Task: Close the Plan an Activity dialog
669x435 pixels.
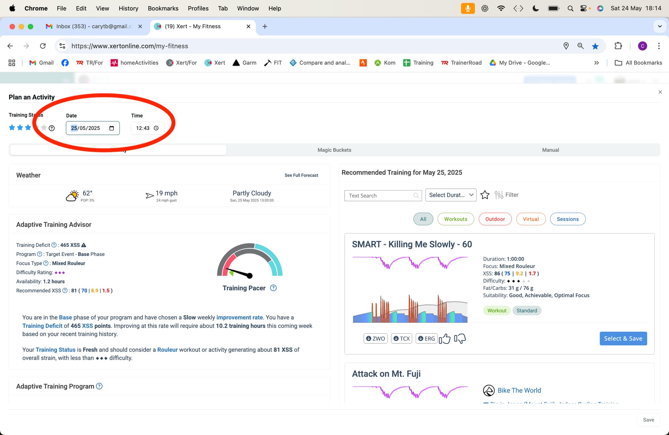Action: pyautogui.click(x=660, y=92)
